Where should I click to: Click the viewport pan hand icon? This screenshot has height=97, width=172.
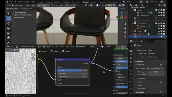[x=125, y=28]
